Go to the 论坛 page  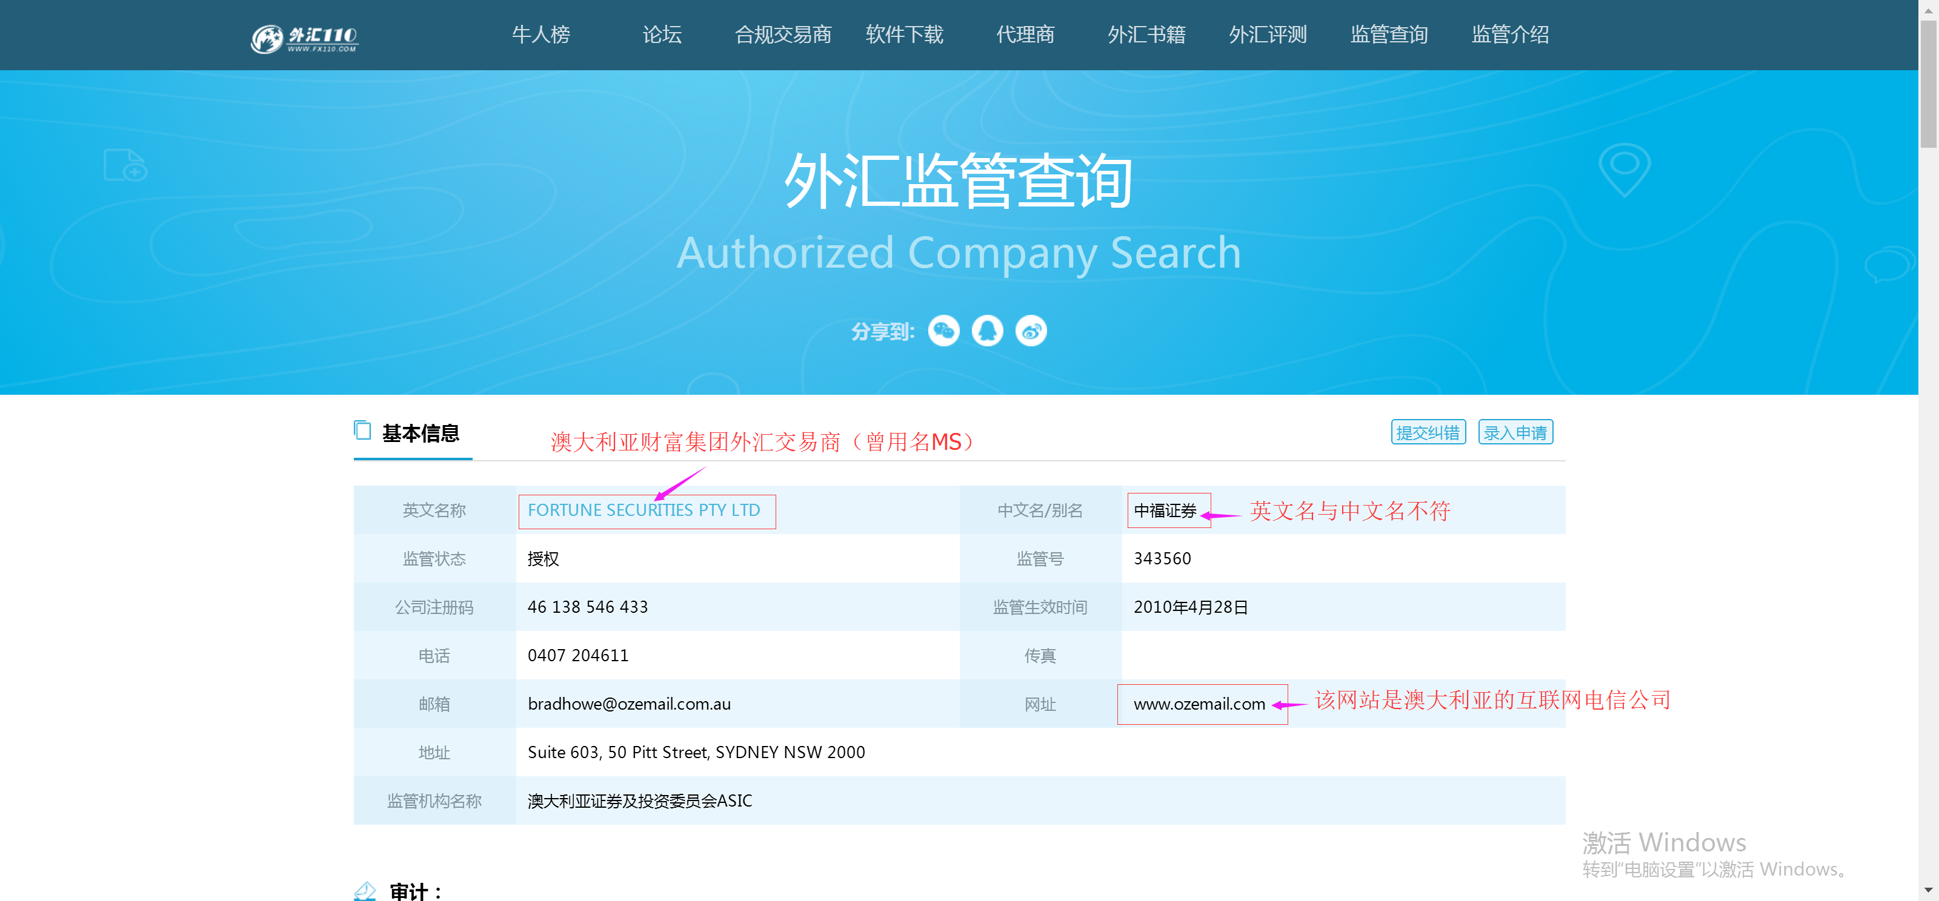tap(662, 35)
